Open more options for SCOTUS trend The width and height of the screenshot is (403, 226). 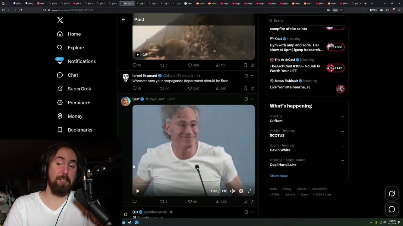pyautogui.click(x=342, y=131)
